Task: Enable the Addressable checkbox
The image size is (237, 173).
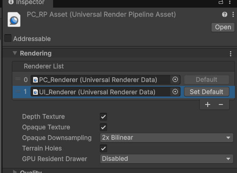Action: coord(8,38)
